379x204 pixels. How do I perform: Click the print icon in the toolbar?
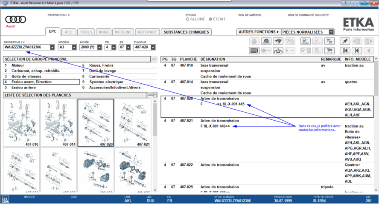click(x=254, y=41)
